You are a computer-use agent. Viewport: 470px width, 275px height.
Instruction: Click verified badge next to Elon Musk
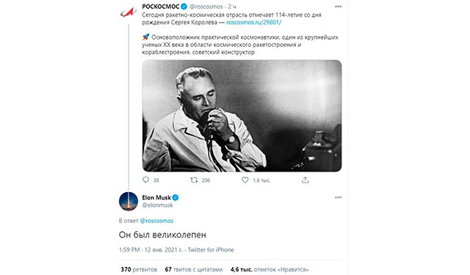176,197
